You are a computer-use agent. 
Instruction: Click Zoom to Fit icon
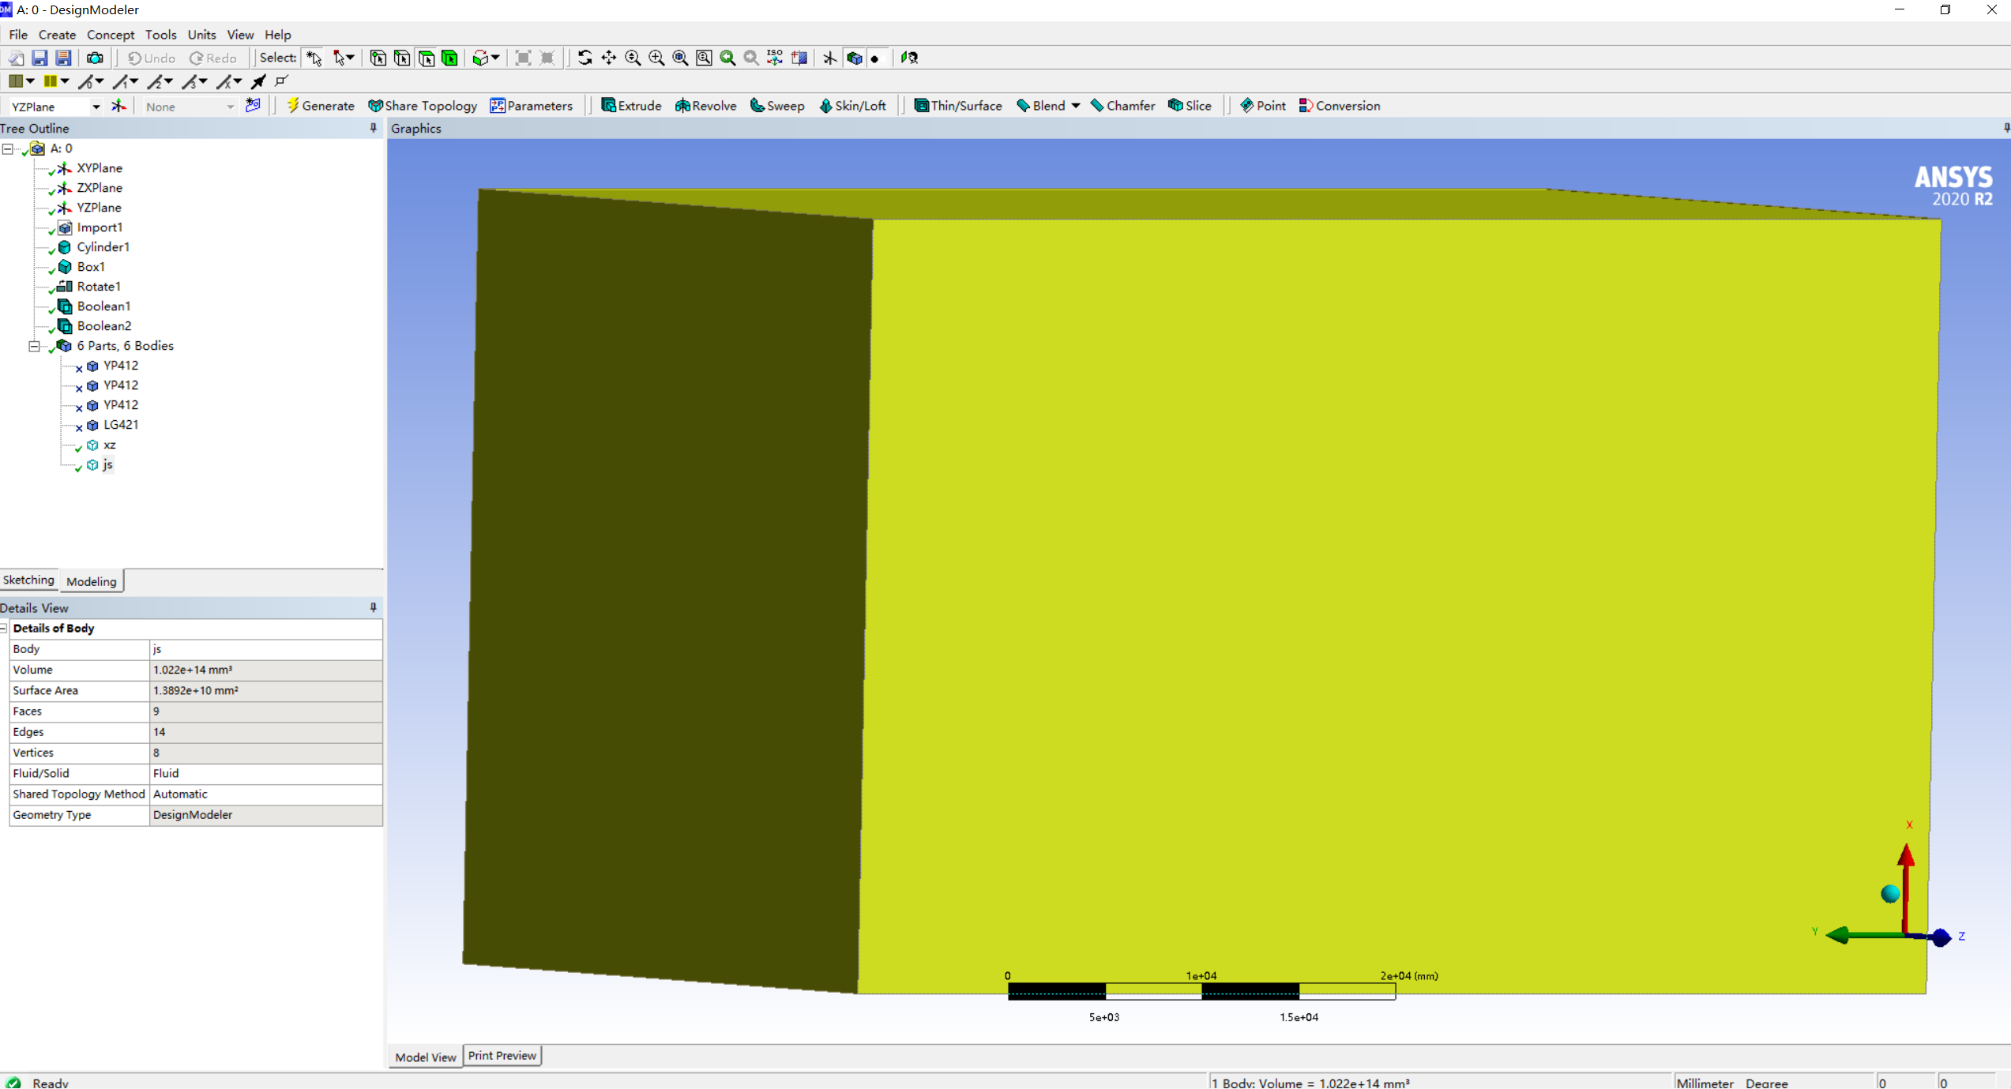680,58
